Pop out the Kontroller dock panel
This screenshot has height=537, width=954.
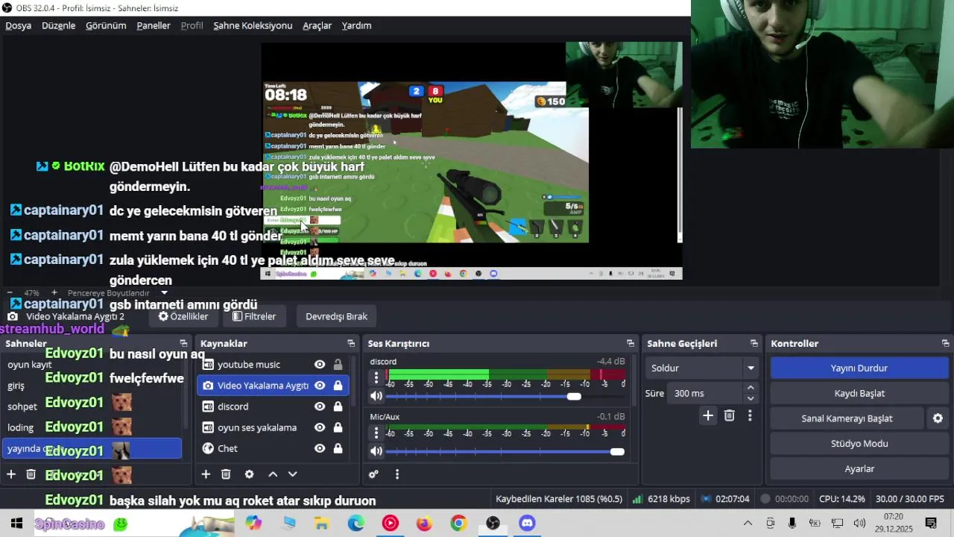[946, 344]
